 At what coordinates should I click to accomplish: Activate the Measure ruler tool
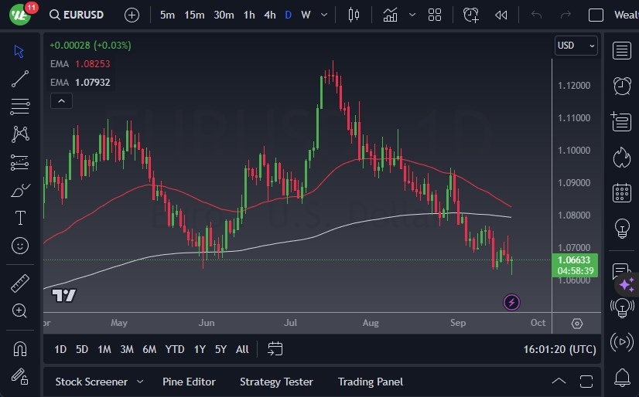pos(20,283)
